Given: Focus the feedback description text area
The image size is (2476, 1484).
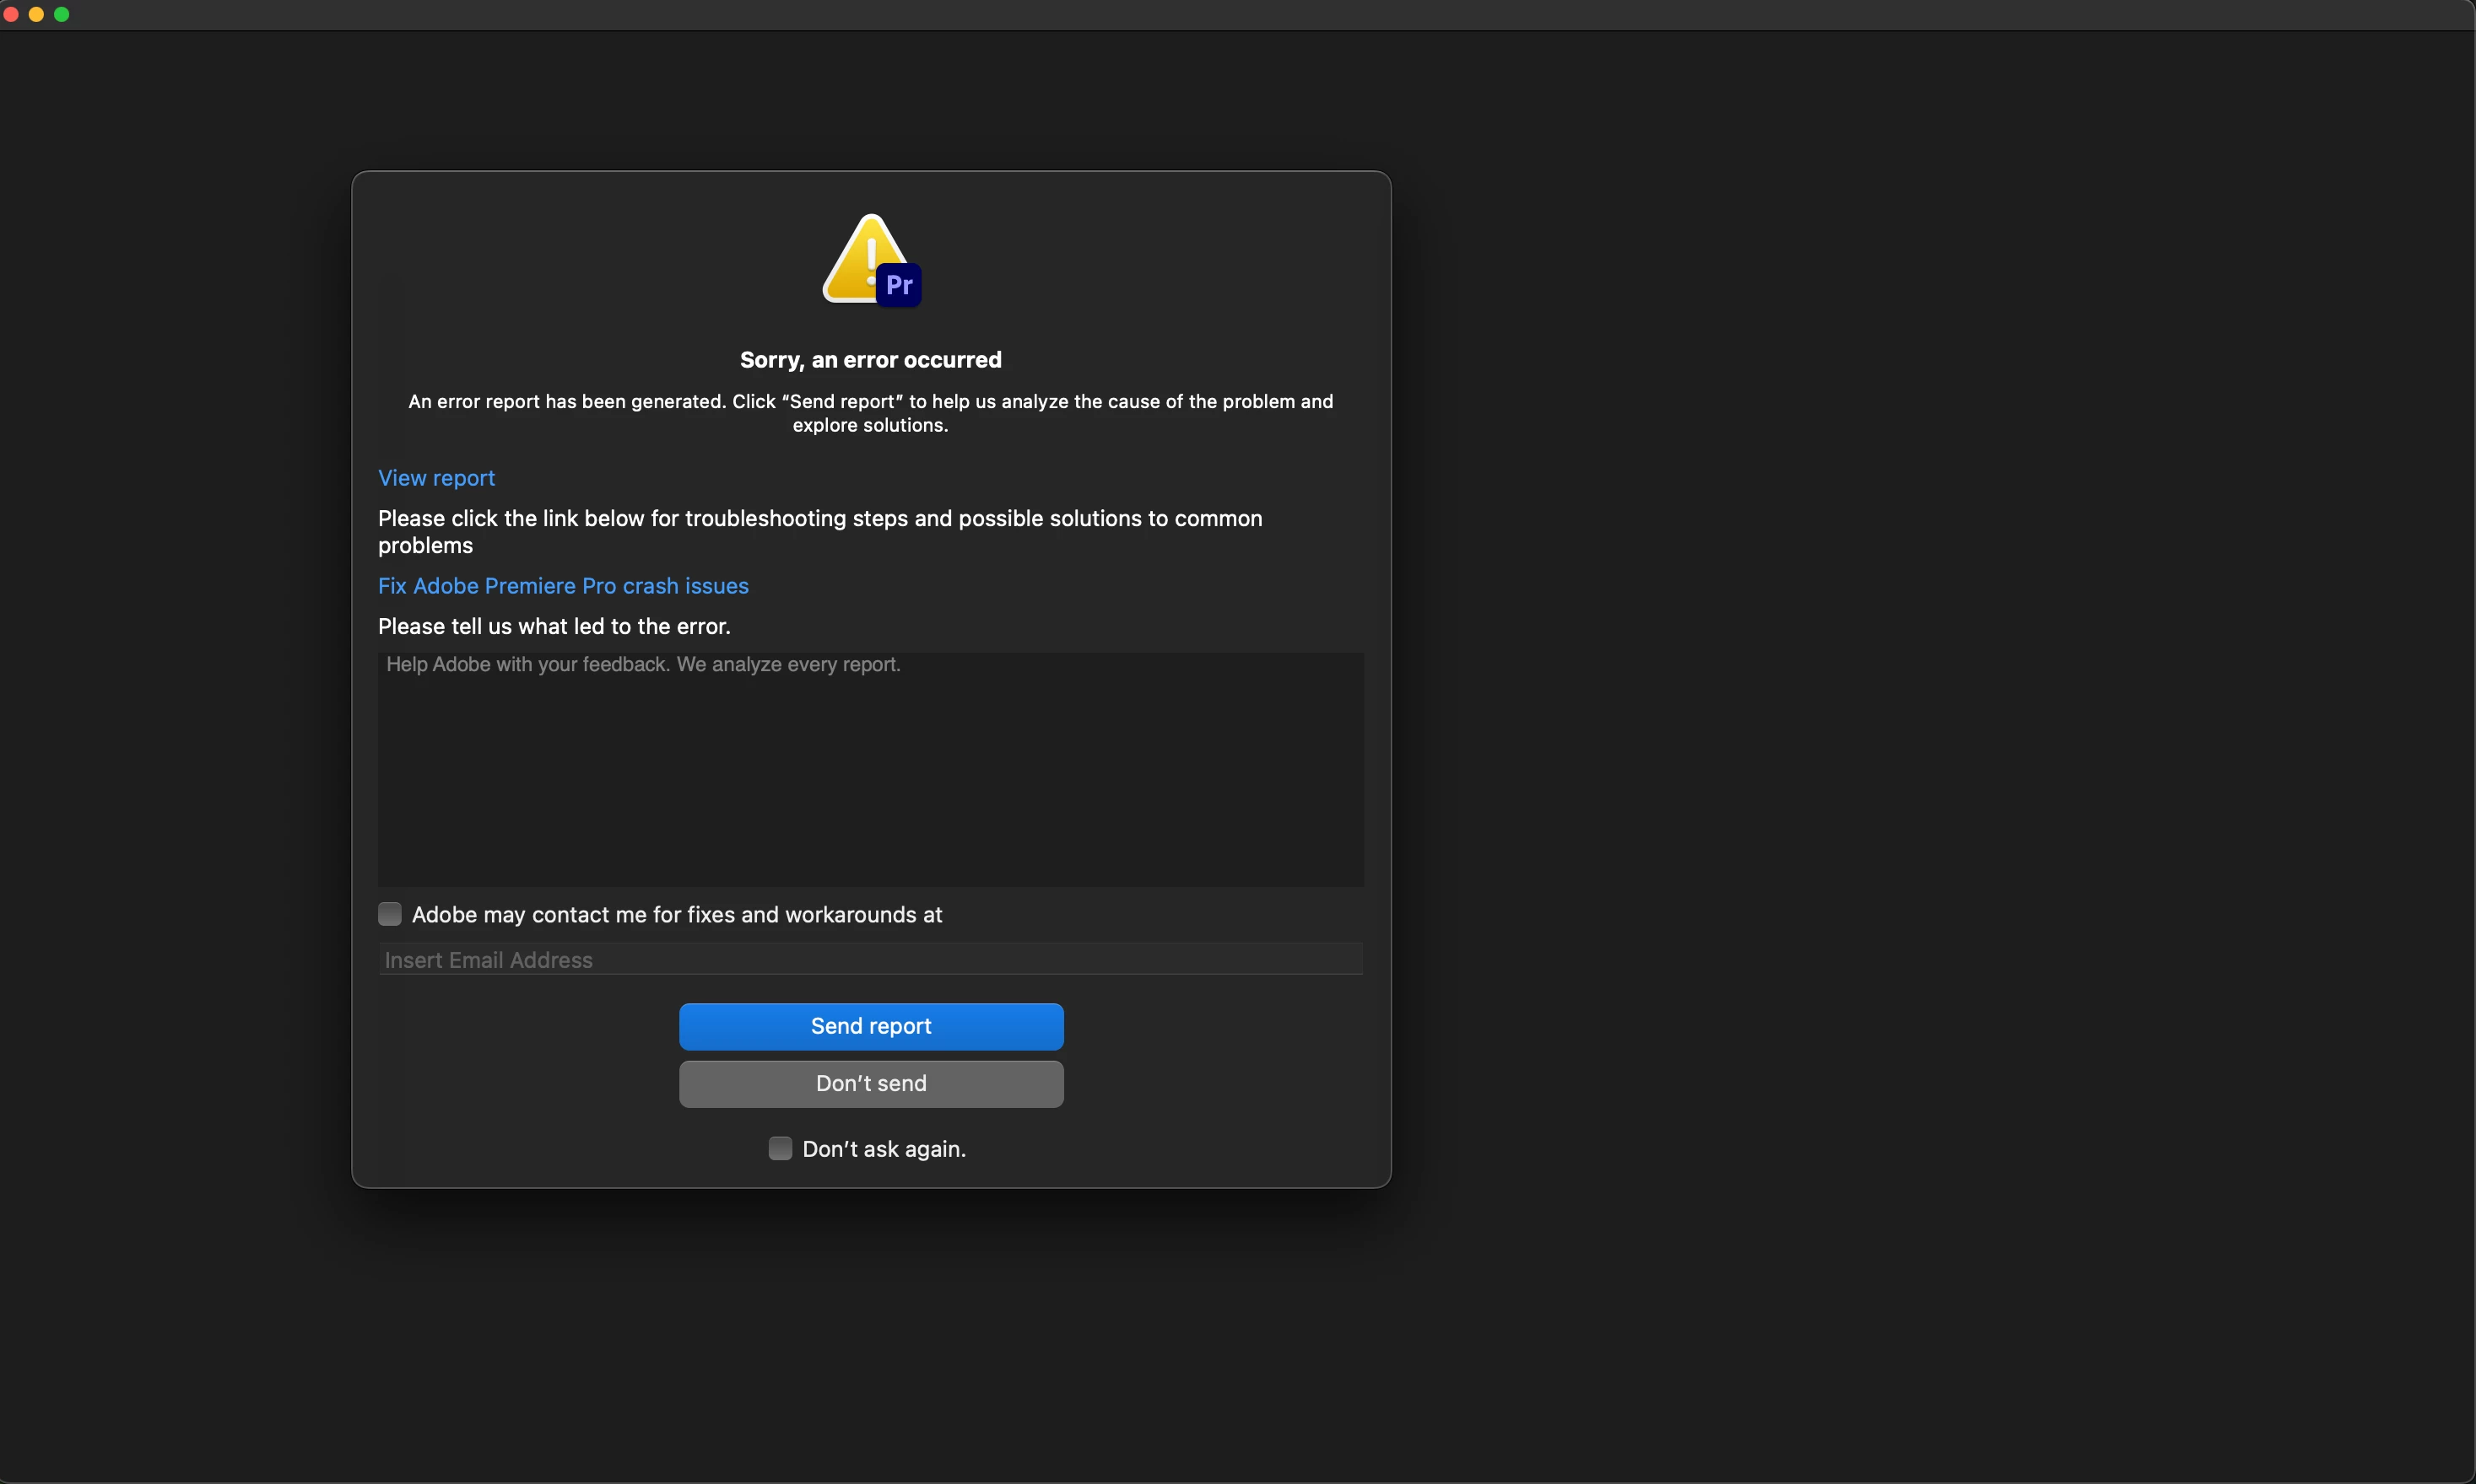Looking at the screenshot, I should click(x=871, y=769).
